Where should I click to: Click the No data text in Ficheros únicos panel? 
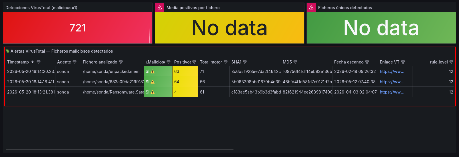point(381,28)
